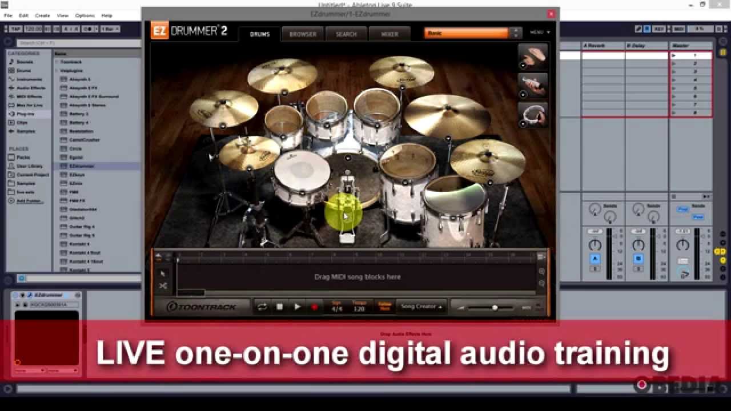Screen dimensions: 731x411
Task: Open the Search tab in EZdrummer
Action: tap(346, 34)
